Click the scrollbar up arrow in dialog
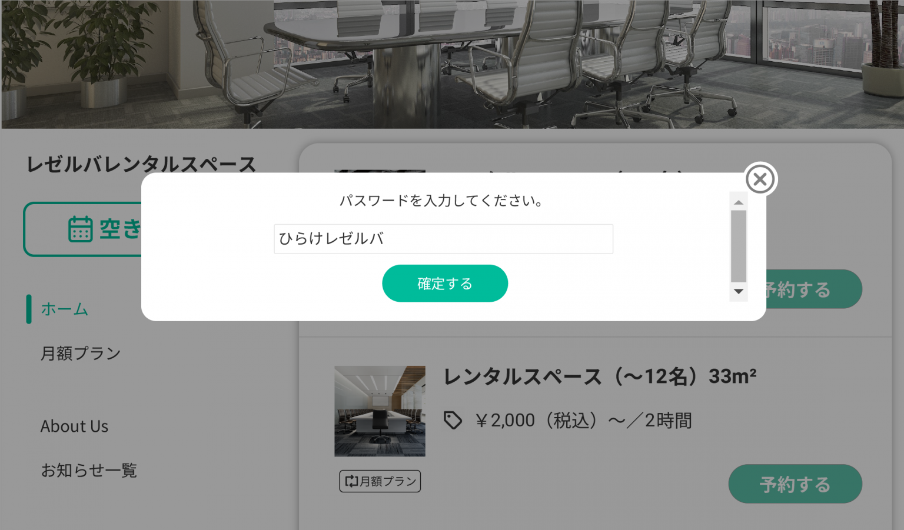 pyautogui.click(x=739, y=202)
